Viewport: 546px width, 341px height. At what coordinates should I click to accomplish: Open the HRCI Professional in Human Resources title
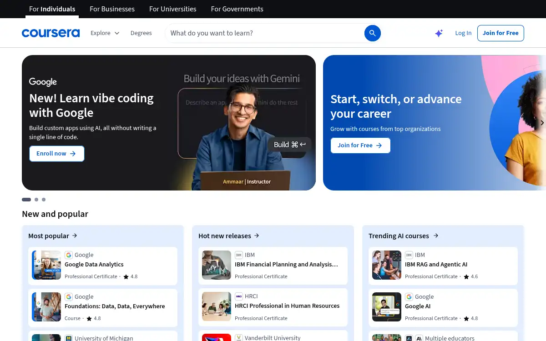(x=287, y=306)
